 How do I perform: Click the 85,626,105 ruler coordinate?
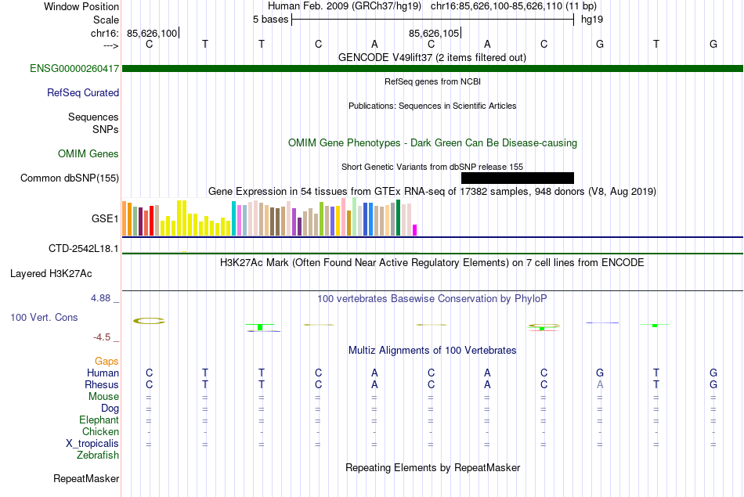click(x=434, y=33)
